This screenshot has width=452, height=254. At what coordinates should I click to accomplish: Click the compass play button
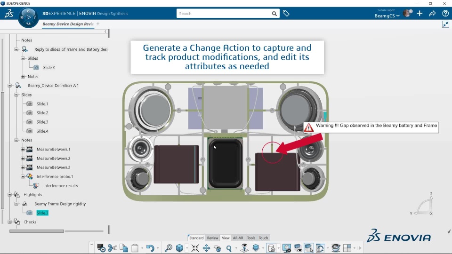[28, 17]
